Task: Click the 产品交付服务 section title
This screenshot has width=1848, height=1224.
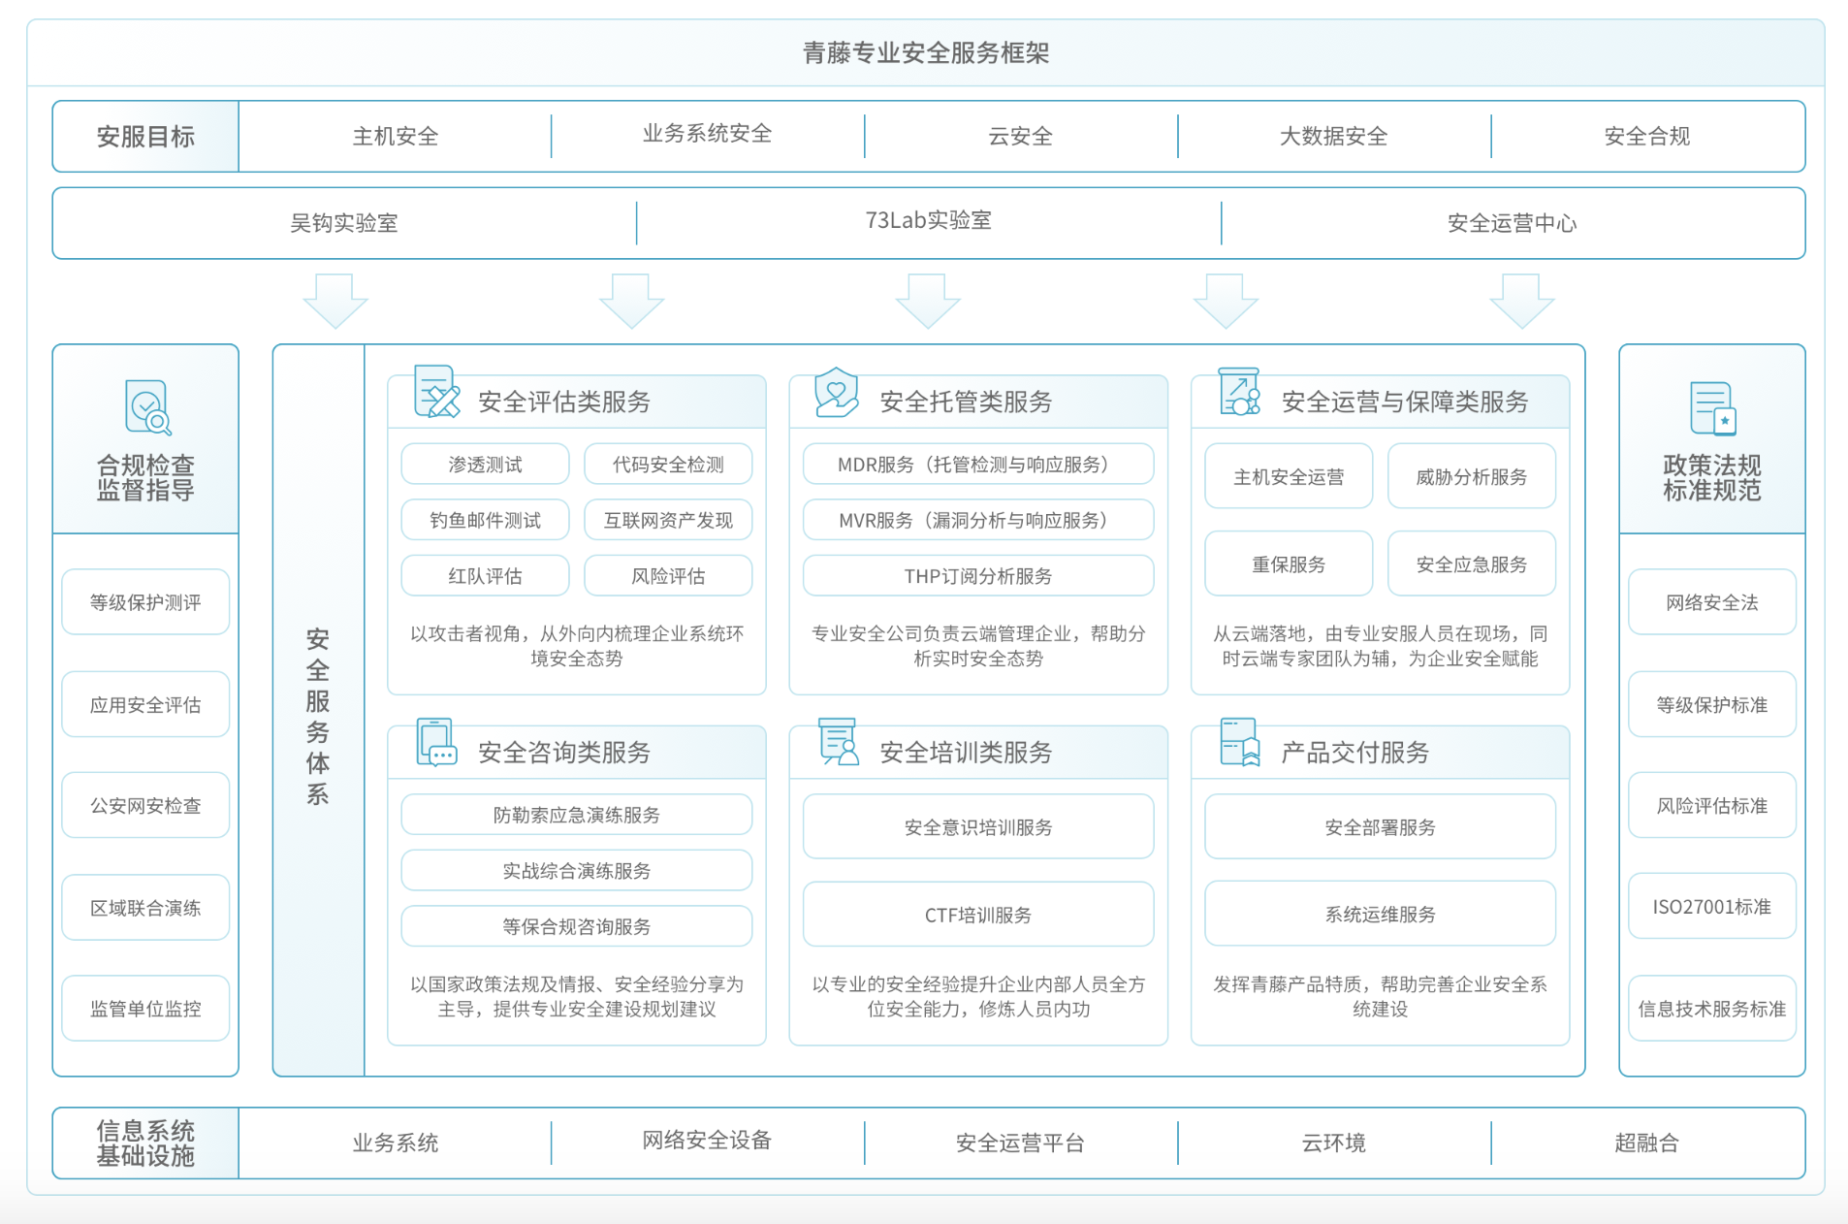Action: coord(1355,753)
